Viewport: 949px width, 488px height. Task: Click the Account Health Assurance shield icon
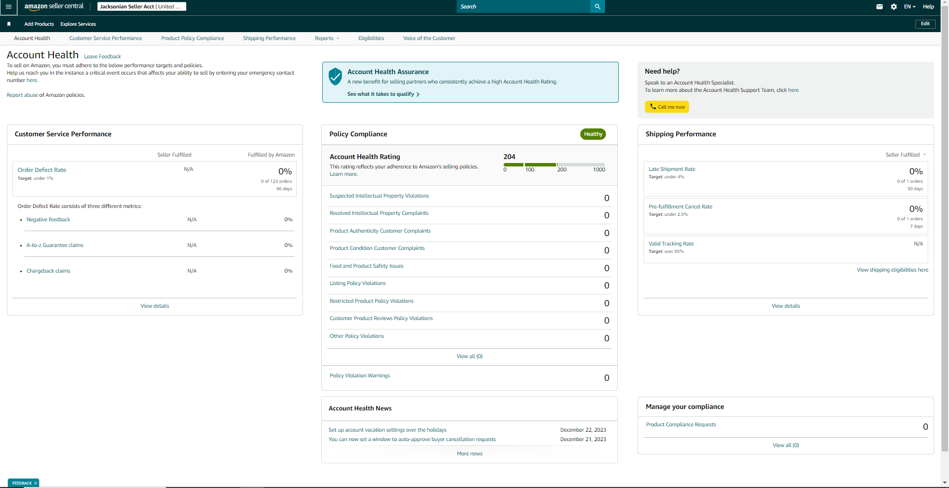click(x=335, y=77)
